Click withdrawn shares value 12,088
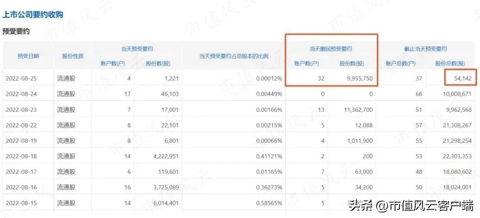 (x=364, y=125)
